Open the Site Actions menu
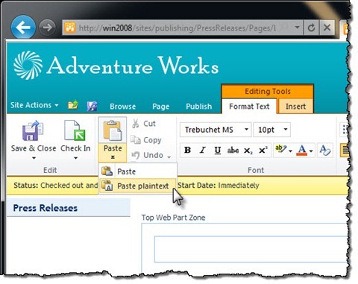This screenshot has width=358, height=284. [34, 105]
